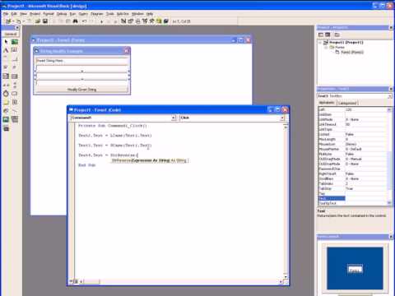The height and width of the screenshot is (296, 395).
Task: Open the Click procedure dropdown in code window
Action: 282,118
